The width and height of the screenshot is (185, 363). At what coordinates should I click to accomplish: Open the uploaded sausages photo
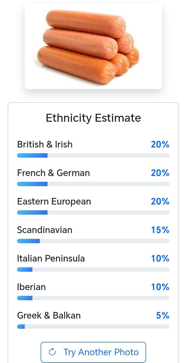point(93,47)
